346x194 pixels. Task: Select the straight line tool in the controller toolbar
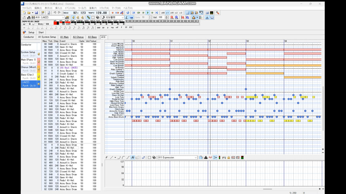112,157
